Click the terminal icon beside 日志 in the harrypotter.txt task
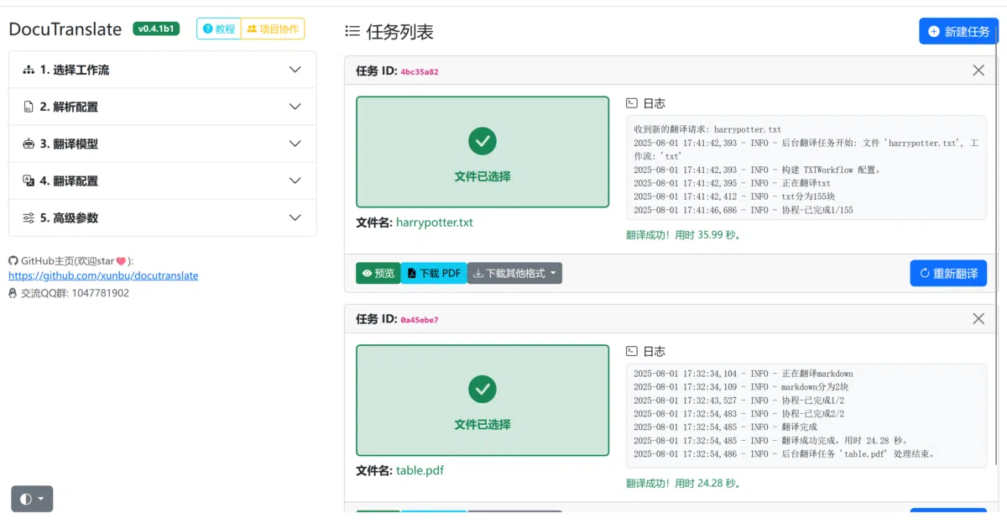Screen dimensions: 1007x529 pyautogui.click(x=632, y=103)
